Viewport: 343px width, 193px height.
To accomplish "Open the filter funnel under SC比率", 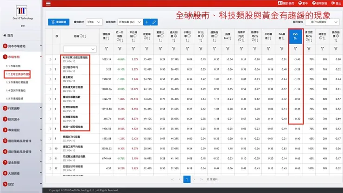I will pos(201,49).
